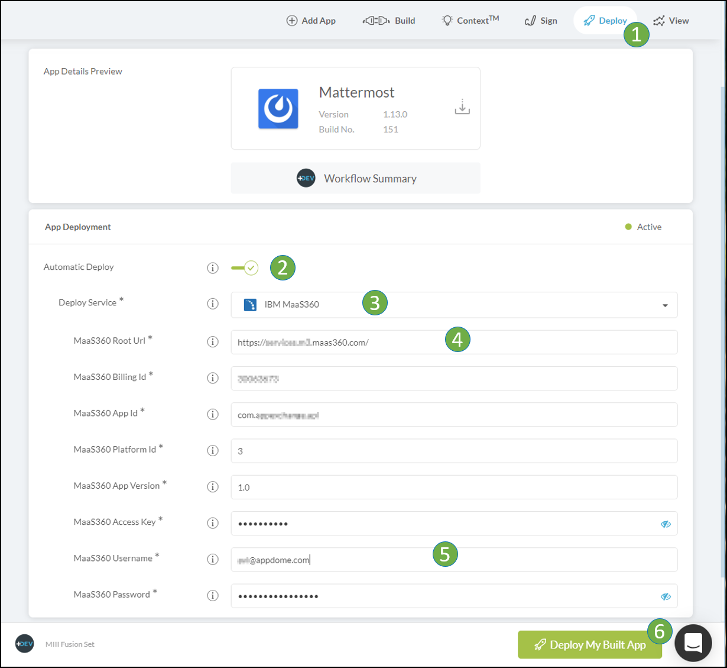Open the Add App tab
Screen dimensions: 727x668
pyautogui.click(x=311, y=21)
